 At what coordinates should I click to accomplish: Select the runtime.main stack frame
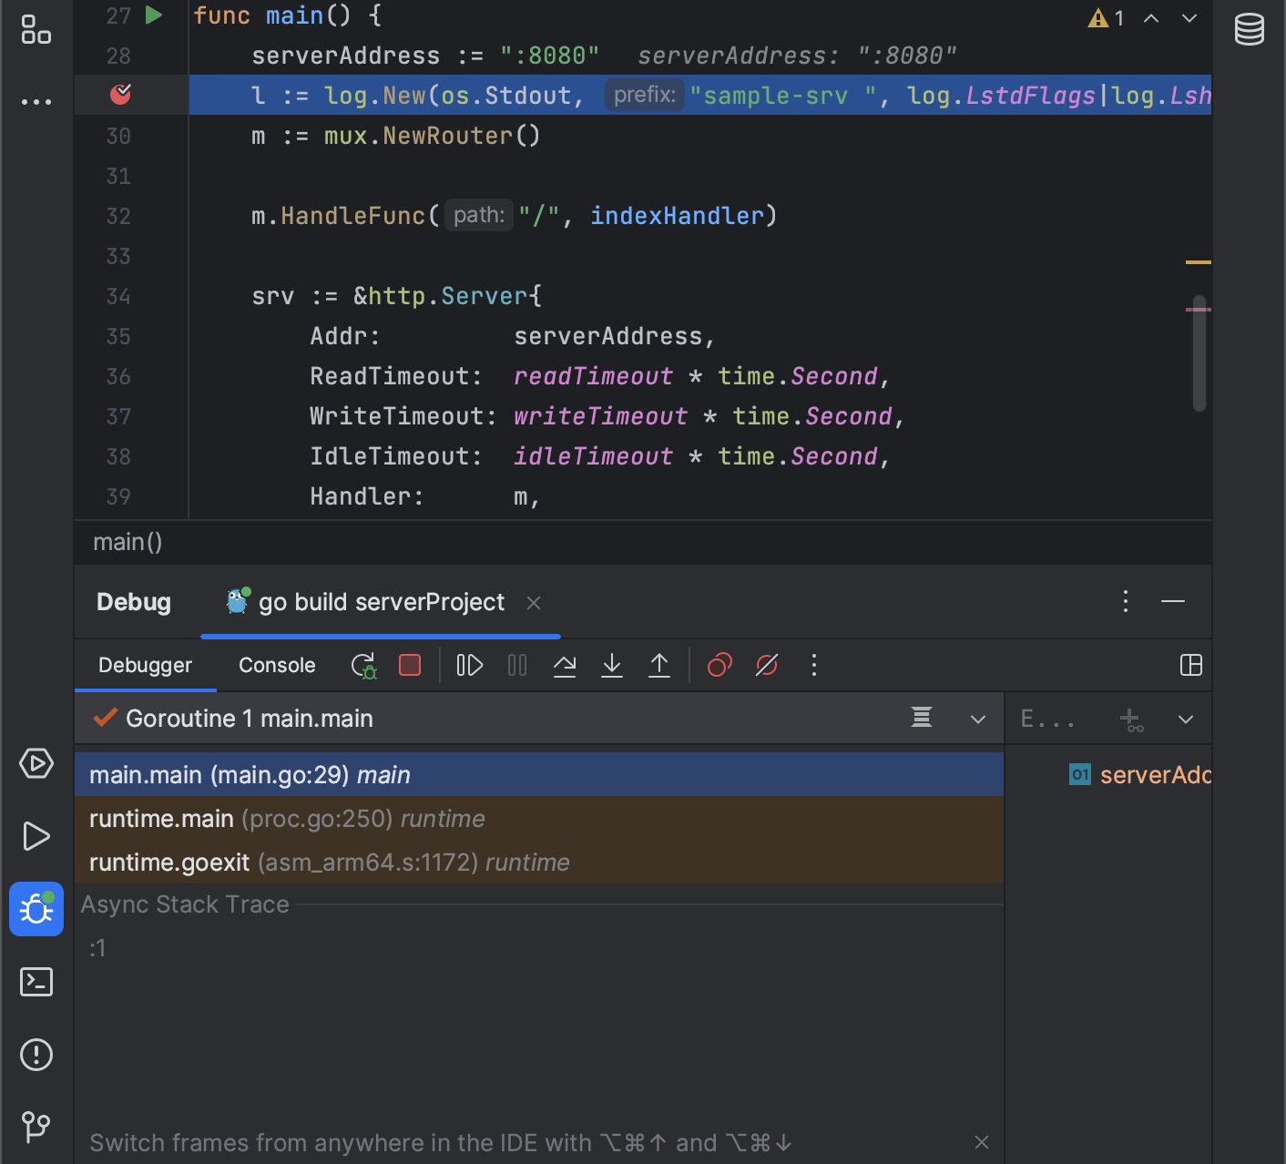(273, 818)
